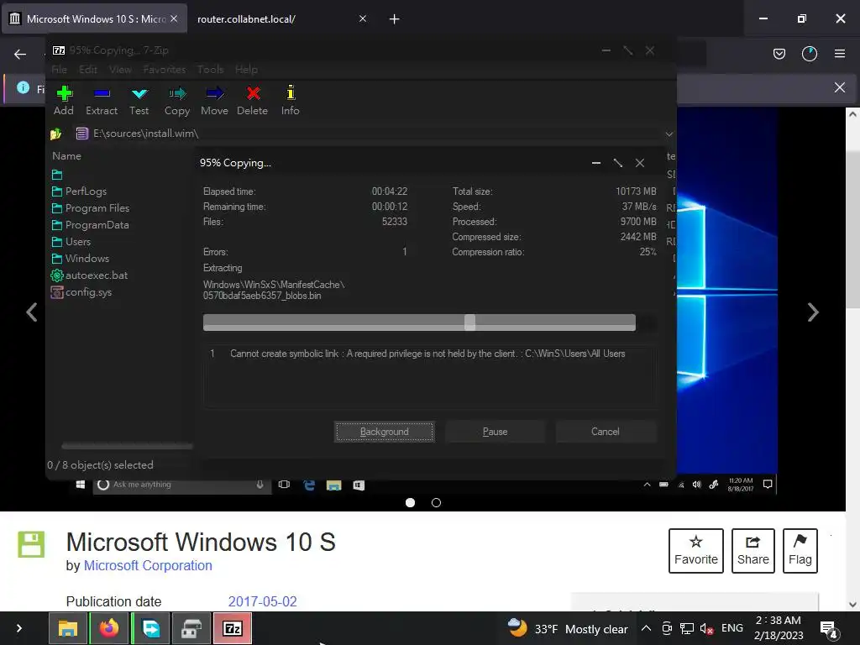Click the Name column header
This screenshot has width=860, height=645.
click(67, 155)
